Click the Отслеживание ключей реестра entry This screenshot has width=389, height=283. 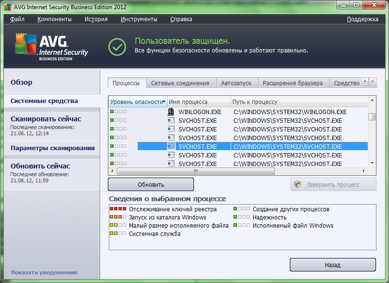coord(173,209)
